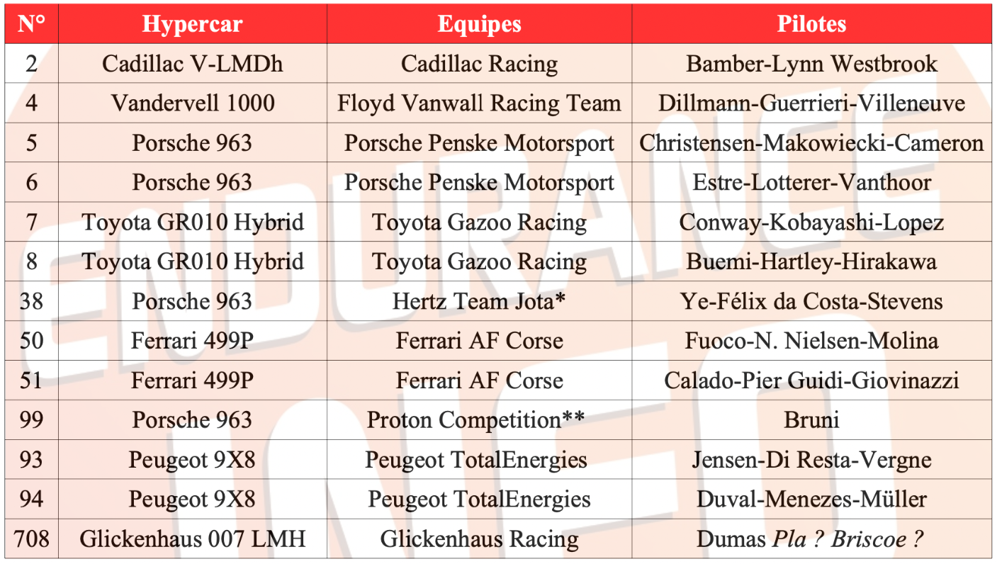Click the N° column header

tap(31, 24)
